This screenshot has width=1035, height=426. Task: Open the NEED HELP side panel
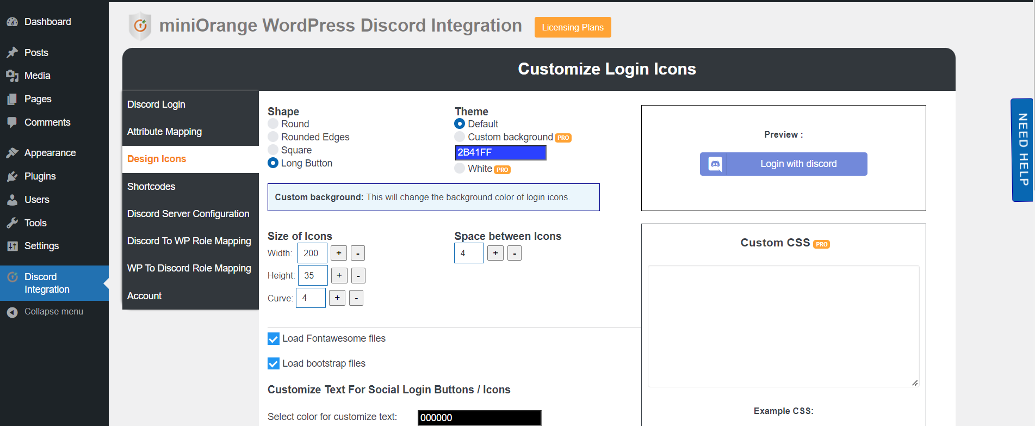(1022, 150)
